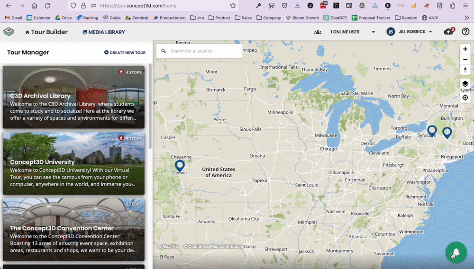Open the Proposal Tracker bookmark
Screen dimensions: 474x269
click(x=371, y=18)
